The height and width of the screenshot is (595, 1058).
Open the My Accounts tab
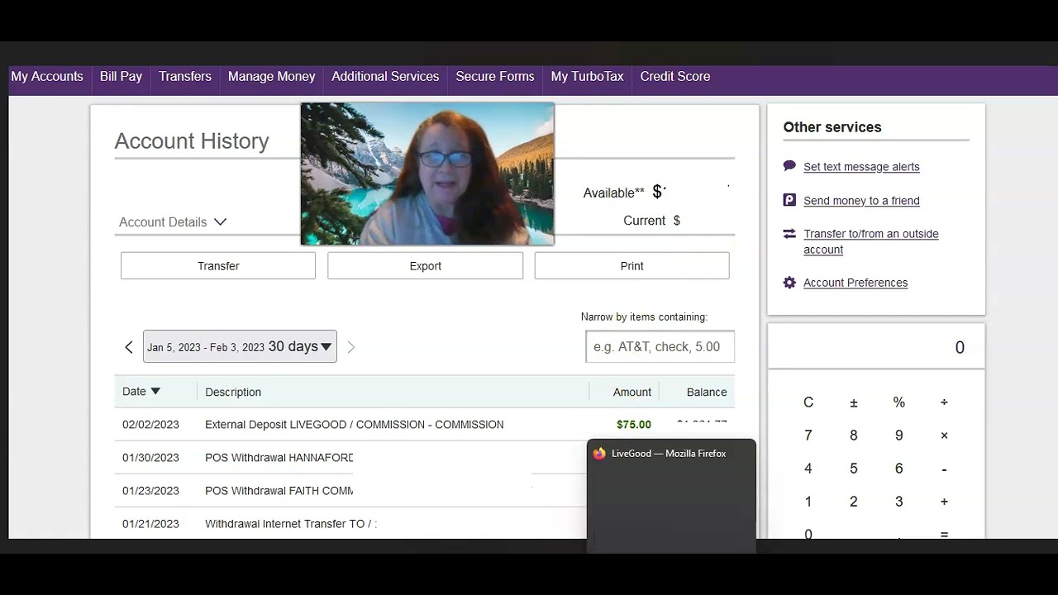click(x=47, y=76)
